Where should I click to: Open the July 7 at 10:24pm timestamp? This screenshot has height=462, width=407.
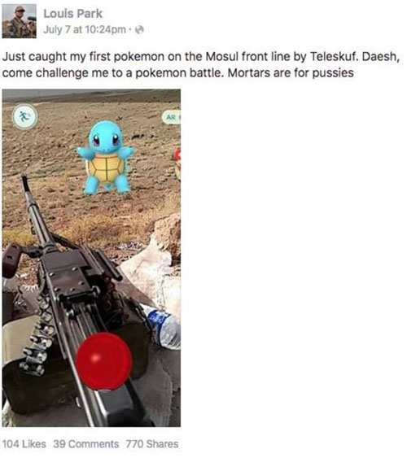pos(85,29)
